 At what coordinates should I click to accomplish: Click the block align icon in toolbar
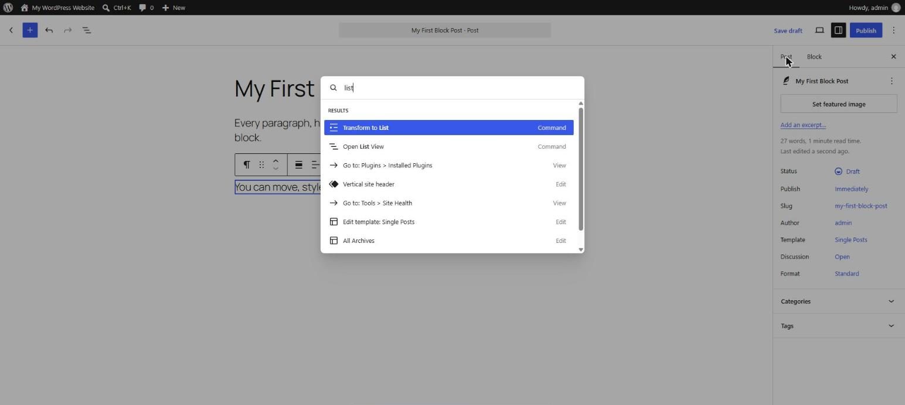(x=298, y=164)
